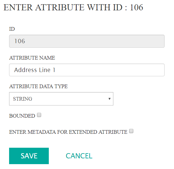This screenshot has width=174, height=169.
Task: Select the STRING value in data type combo
Action: 23,99
